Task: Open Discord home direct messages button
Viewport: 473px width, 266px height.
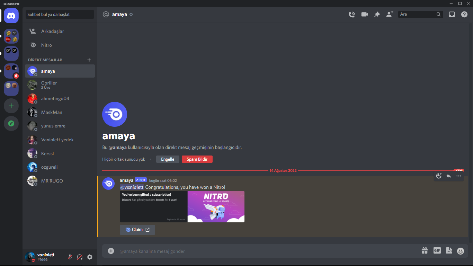Action: 11,15
